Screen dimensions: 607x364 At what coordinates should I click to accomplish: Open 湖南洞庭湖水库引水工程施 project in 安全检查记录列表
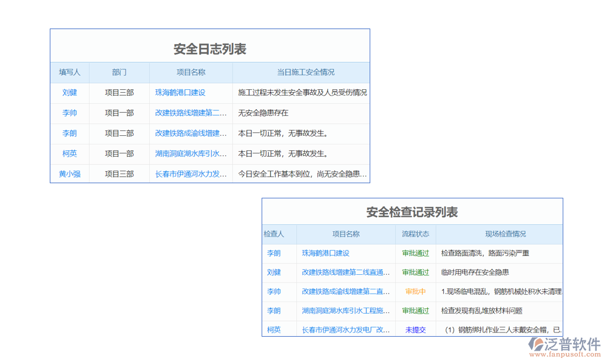click(x=346, y=311)
